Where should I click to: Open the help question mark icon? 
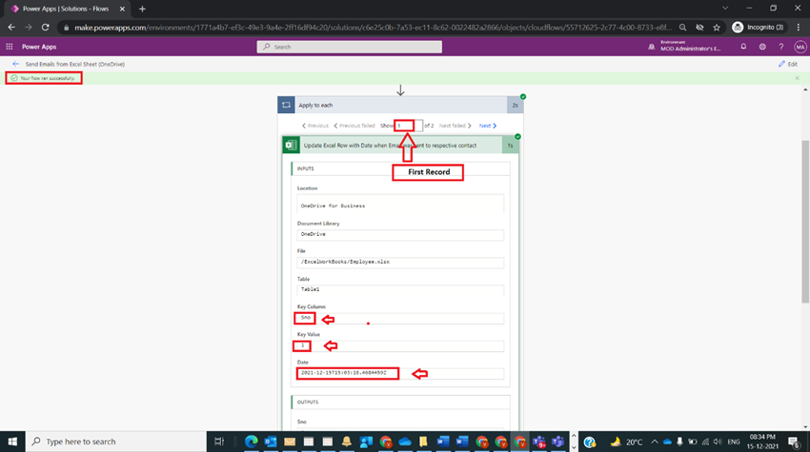(x=781, y=47)
